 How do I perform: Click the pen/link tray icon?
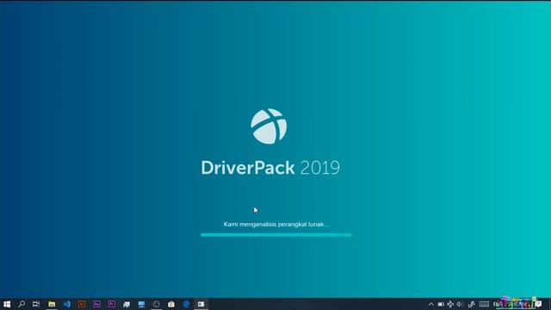472,304
